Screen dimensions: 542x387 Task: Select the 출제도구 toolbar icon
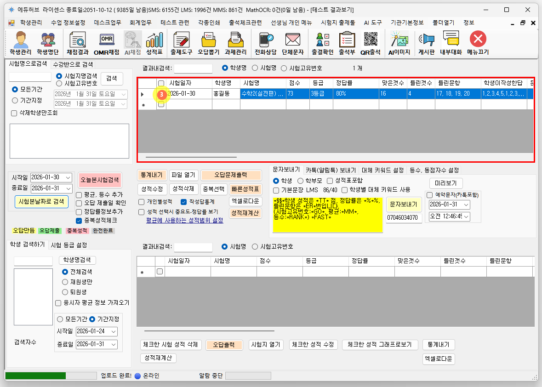(181, 44)
